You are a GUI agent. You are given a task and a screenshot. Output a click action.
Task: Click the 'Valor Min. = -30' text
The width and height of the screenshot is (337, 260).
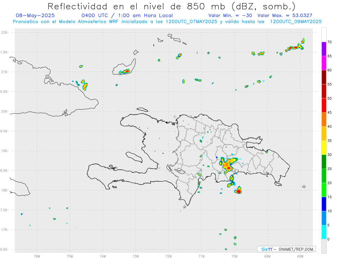click(x=230, y=15)
